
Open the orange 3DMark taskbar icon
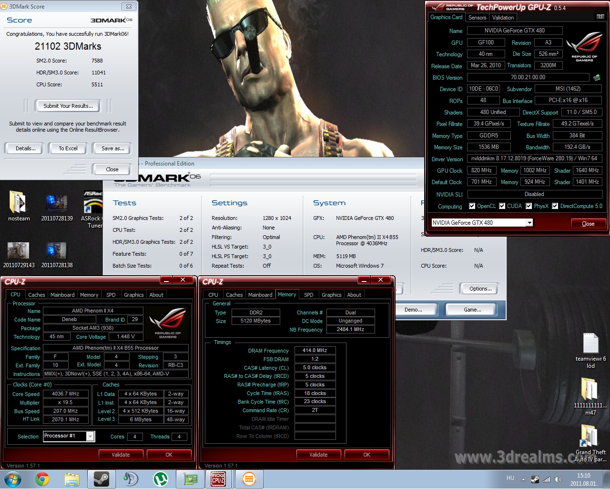(249, 479)
